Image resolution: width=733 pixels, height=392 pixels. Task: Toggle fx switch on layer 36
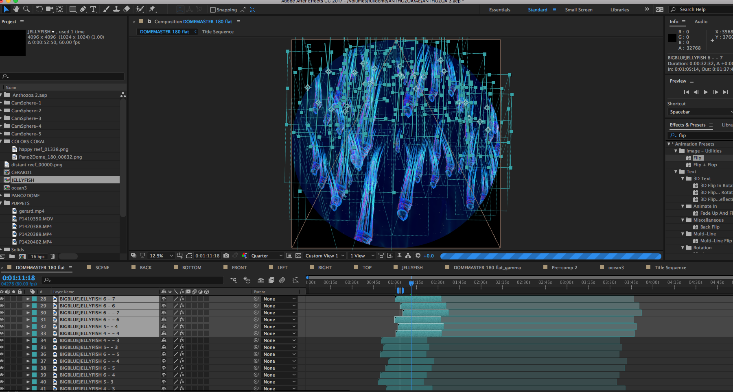(x=182, y=354)
